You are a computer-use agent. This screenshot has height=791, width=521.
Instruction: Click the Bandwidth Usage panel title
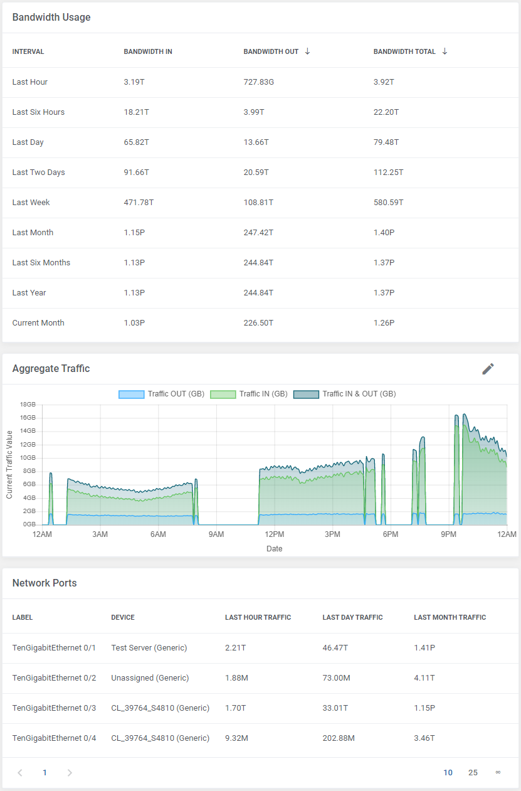point(51,18)
